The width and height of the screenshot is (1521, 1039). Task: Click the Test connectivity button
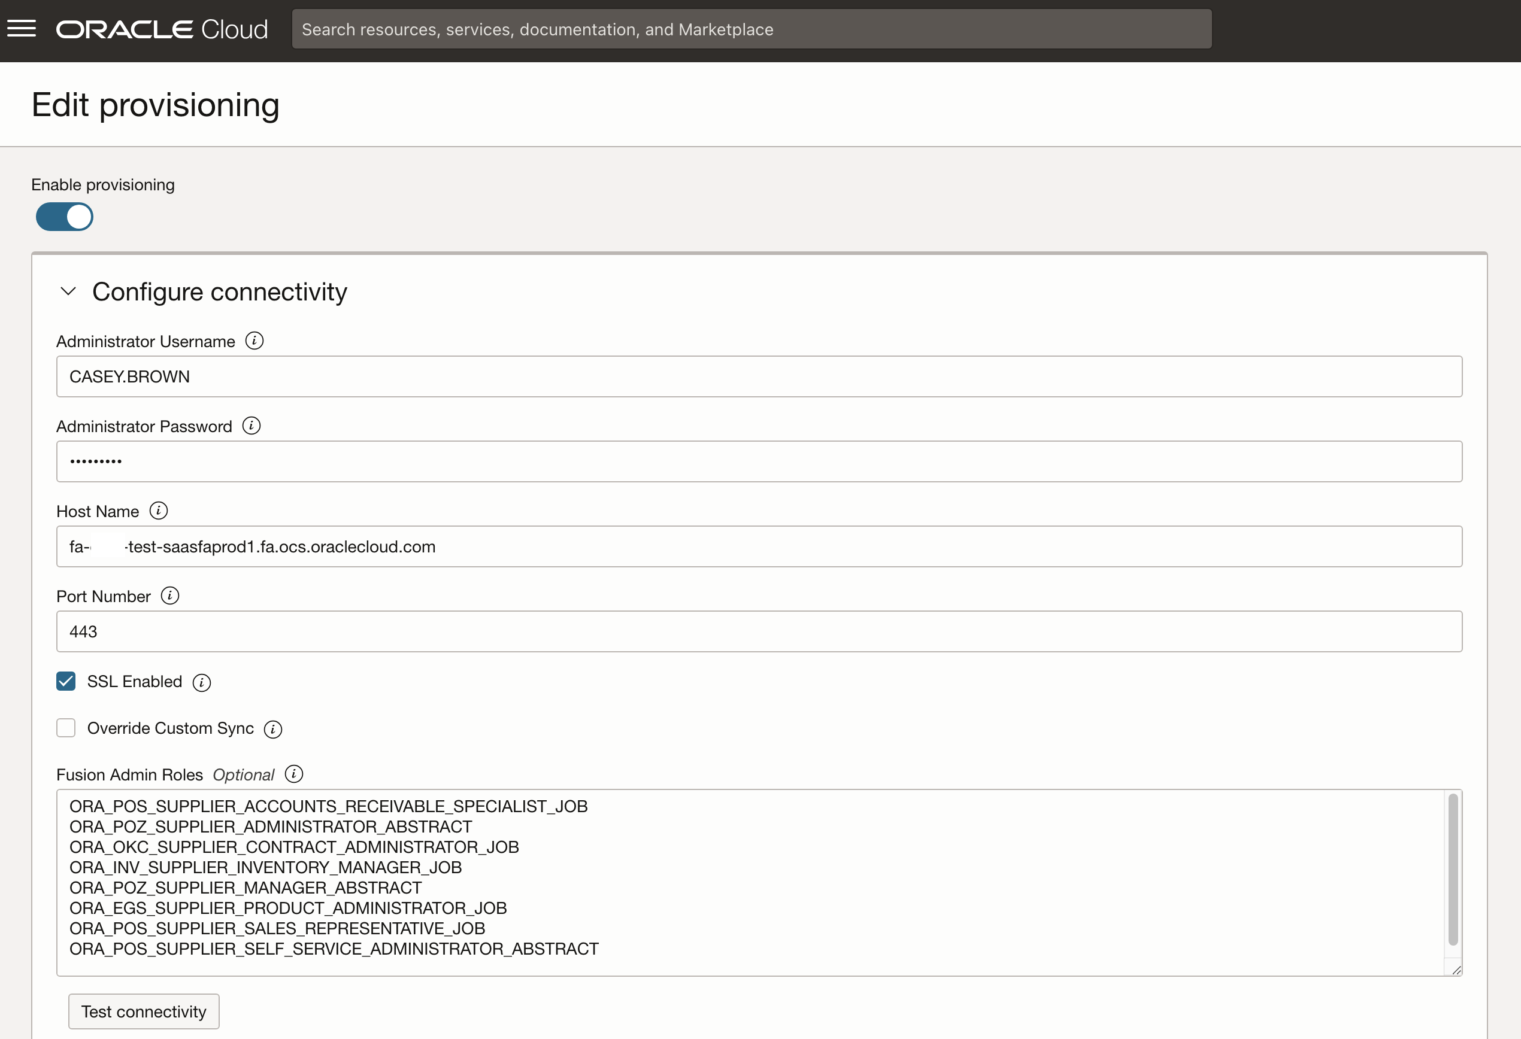143,1011
